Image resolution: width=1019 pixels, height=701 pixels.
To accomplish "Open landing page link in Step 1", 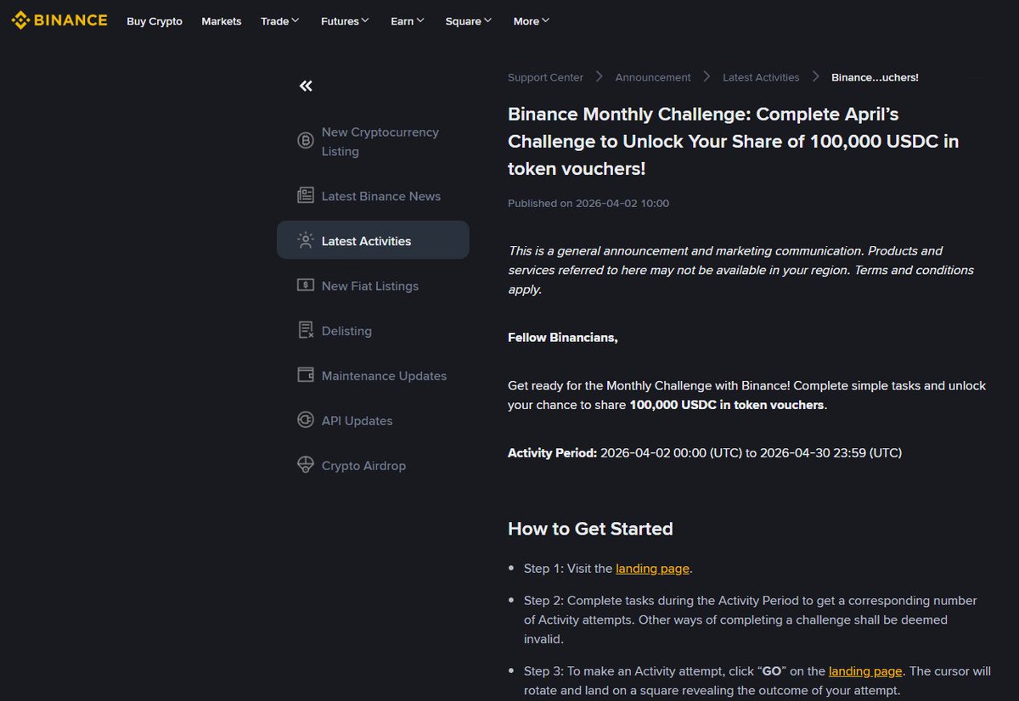I will click(x=653, y=569).
